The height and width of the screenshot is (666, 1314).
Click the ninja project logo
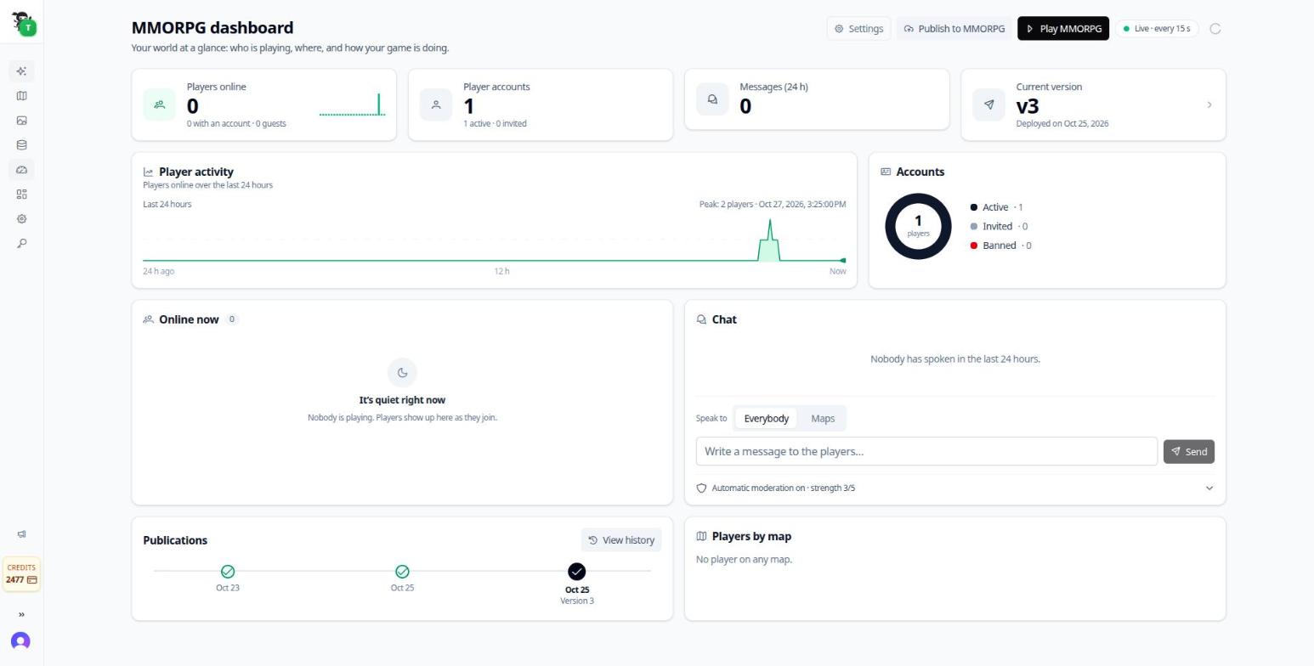tap(22, 24)
